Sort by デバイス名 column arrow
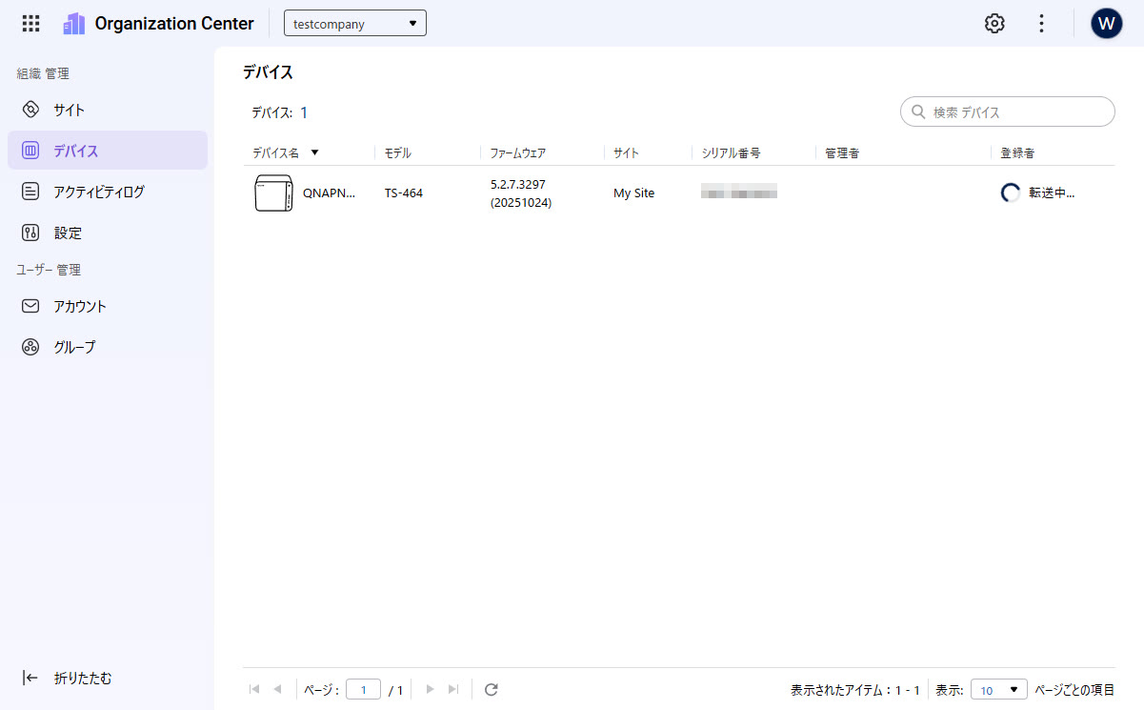Image resolution: width=1144 pixels, height=710 pixels. coord(314,152)
